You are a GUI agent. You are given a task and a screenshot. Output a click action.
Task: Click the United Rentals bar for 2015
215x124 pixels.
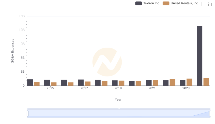tap(53, 84)
